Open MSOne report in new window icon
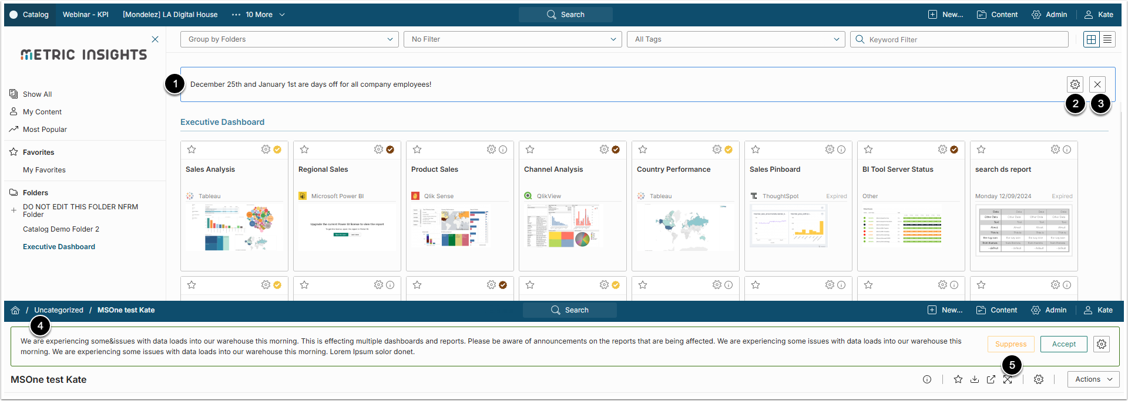This screenshot has height=401, width=1128. pos(991,379)
